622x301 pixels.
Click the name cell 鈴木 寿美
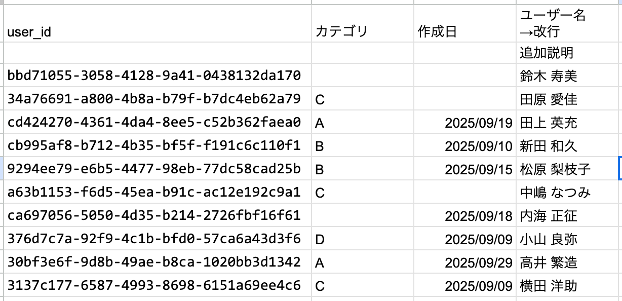[569, 76]
